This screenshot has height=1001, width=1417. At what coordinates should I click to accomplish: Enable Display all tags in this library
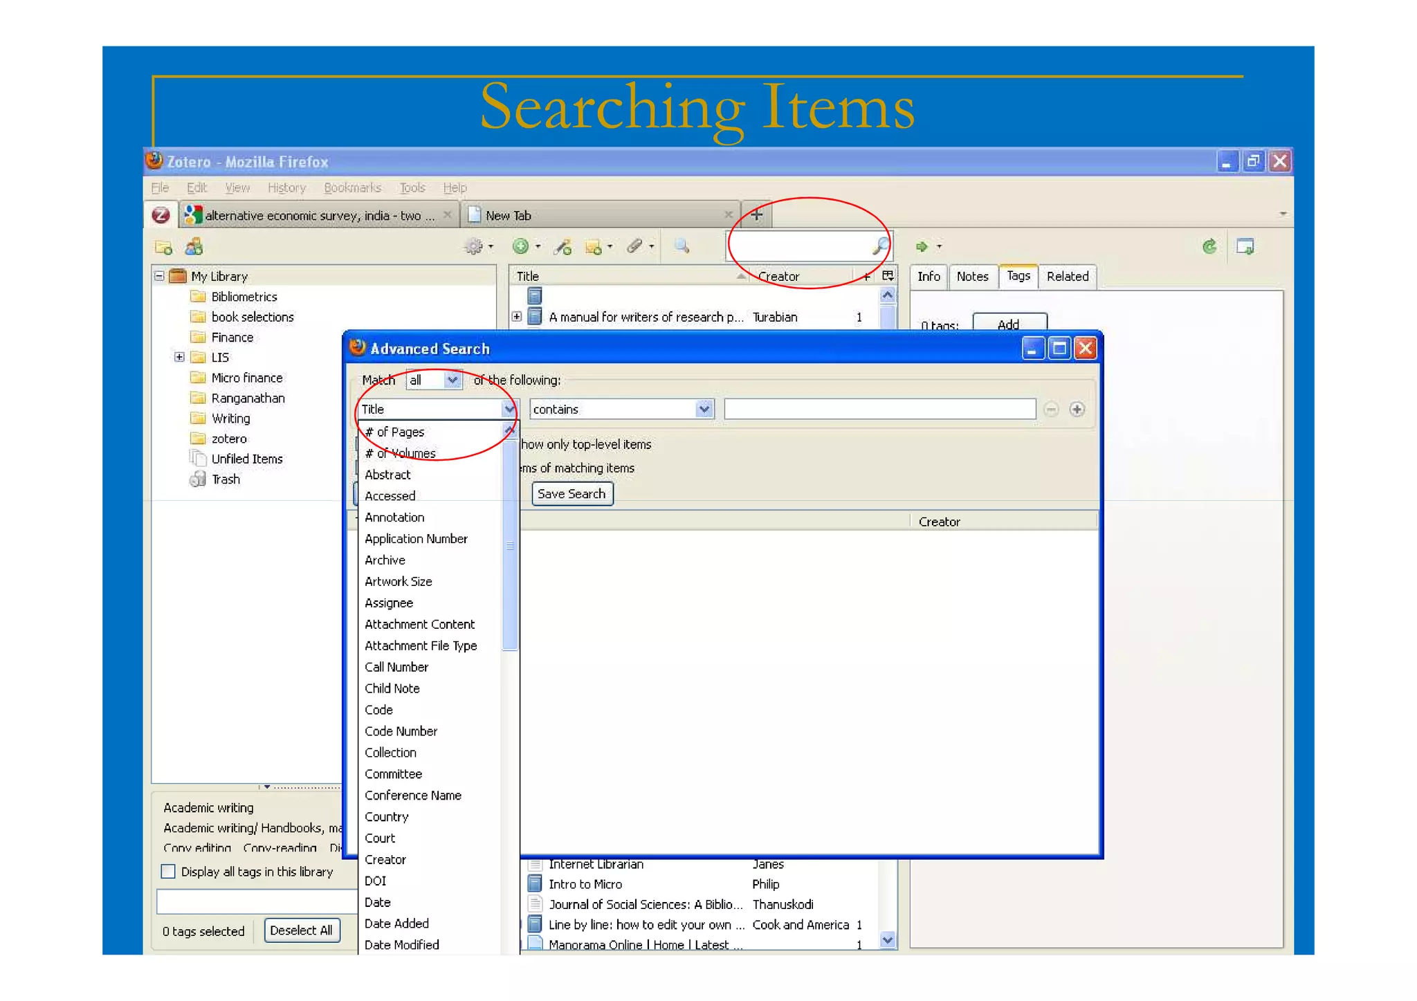point(168,872)
